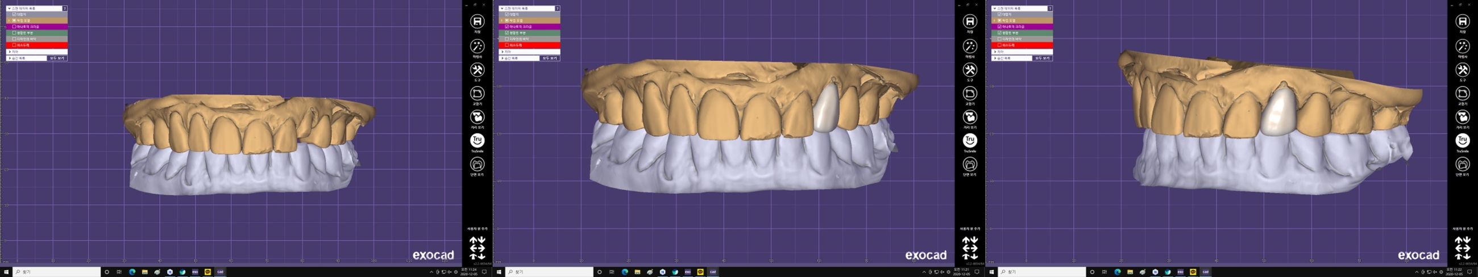This screenshot has width=1478, height=277.
Task: Click the Save icon in middle exocad window
Action: pos(970,21)
